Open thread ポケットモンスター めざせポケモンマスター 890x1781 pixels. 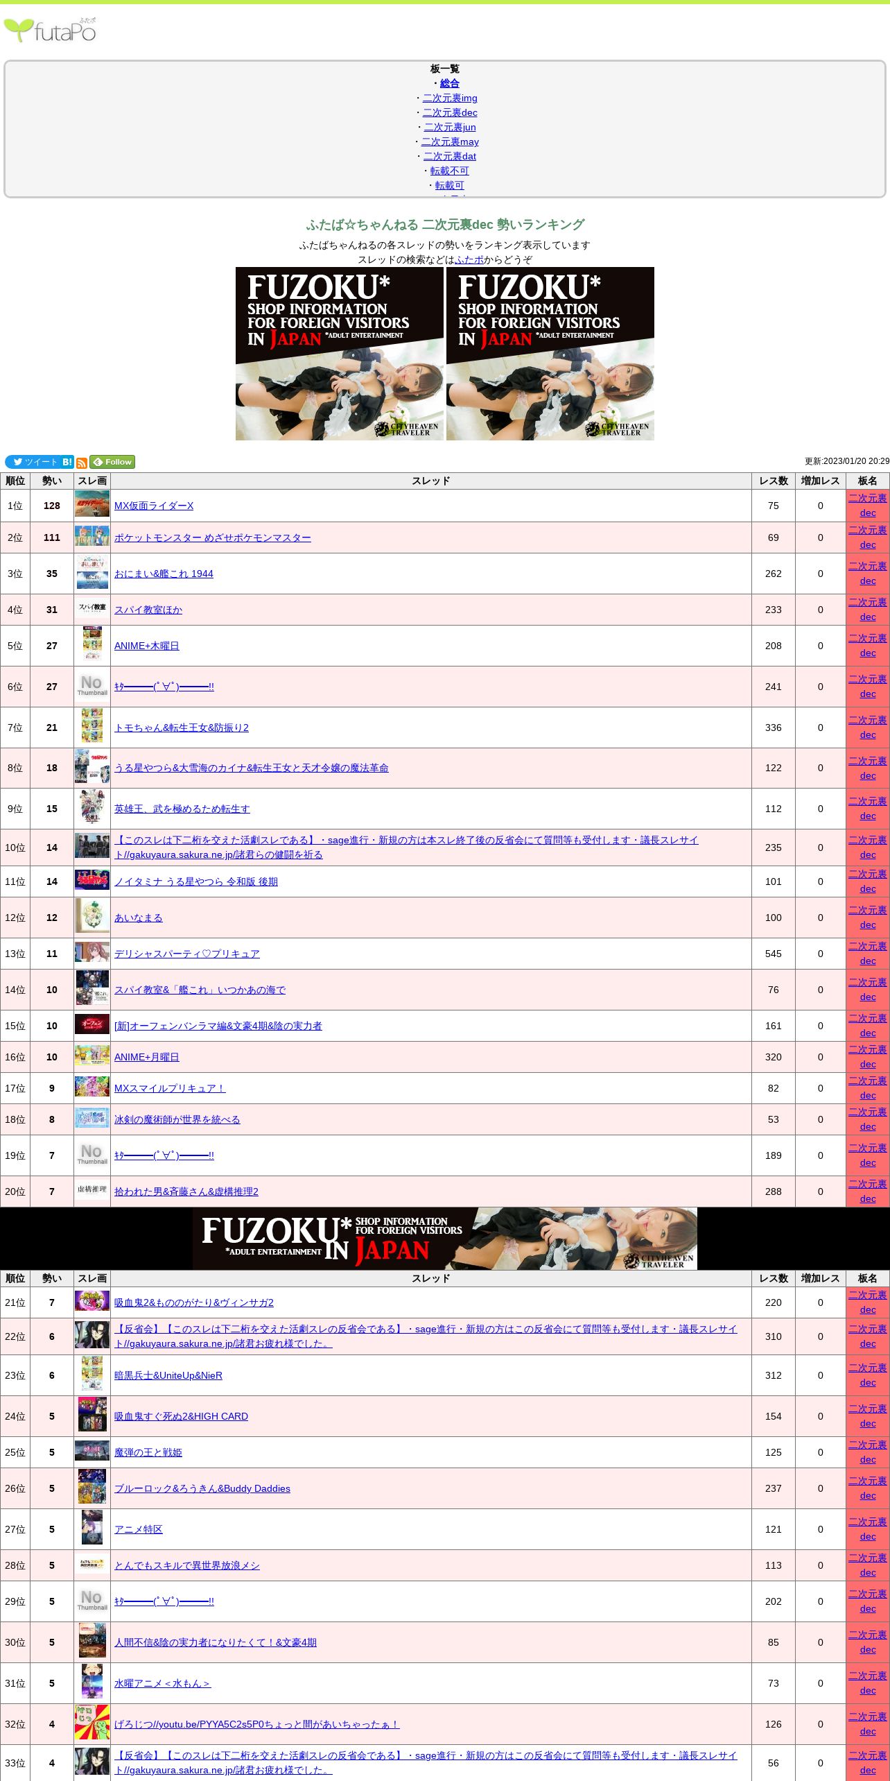point(213,537)
